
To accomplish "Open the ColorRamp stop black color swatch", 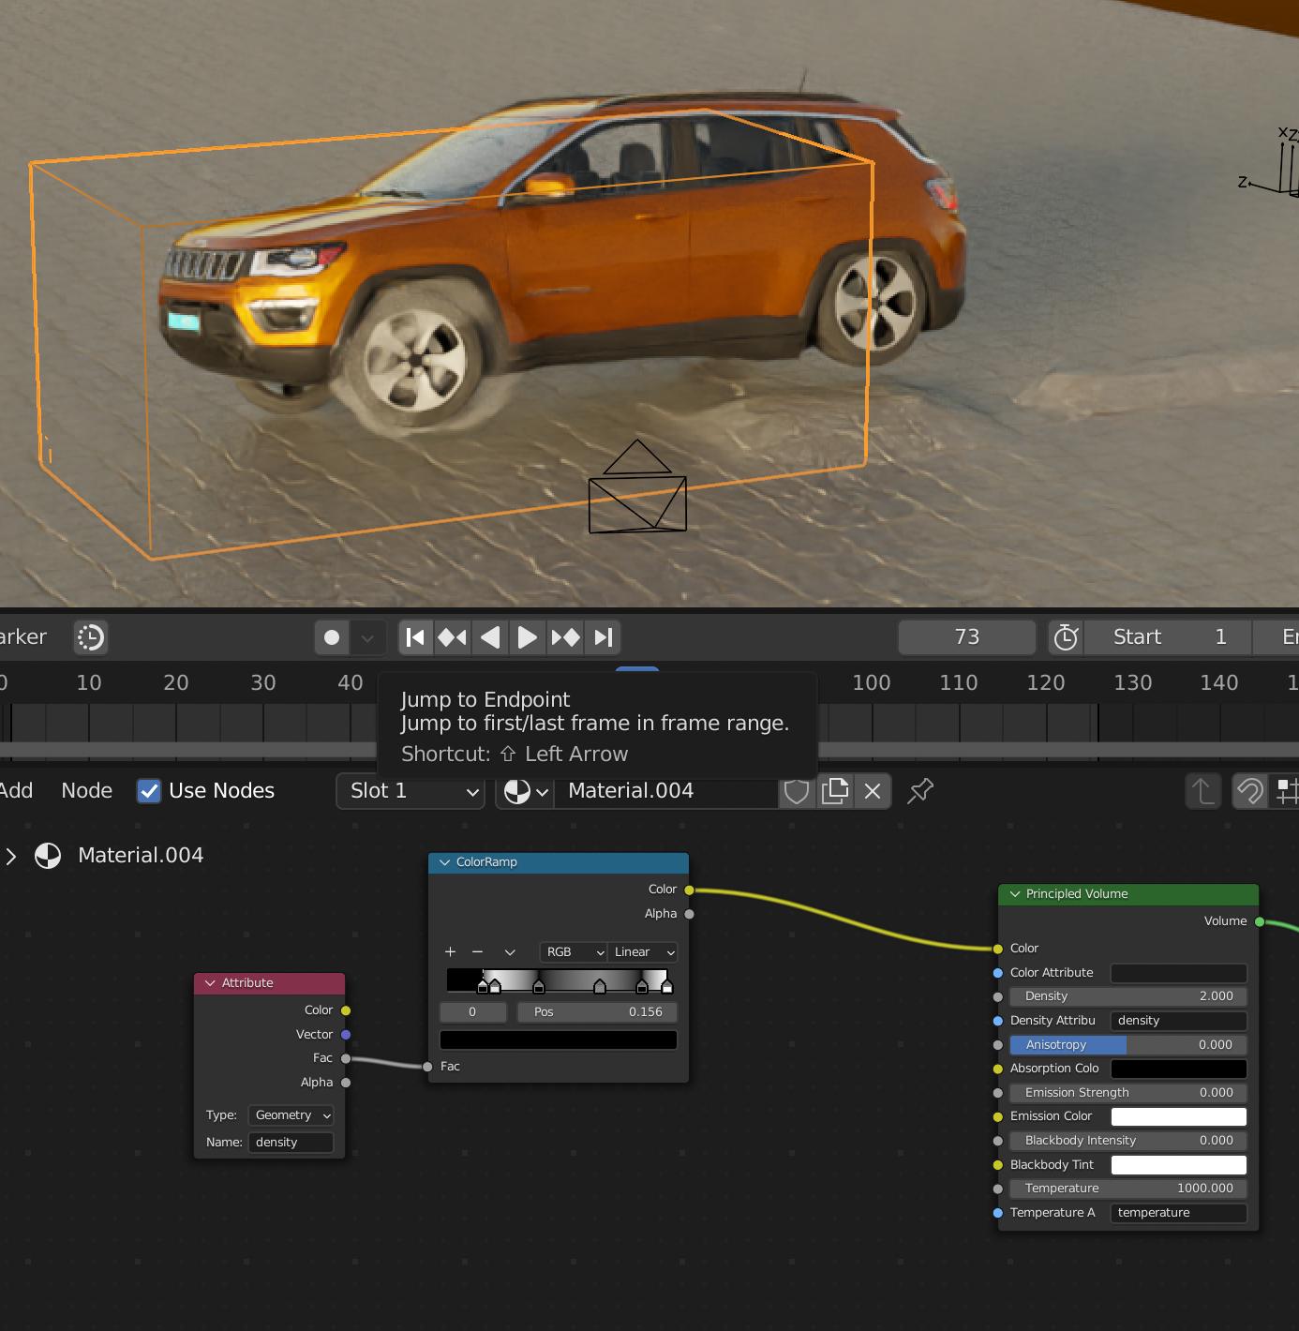I will pos(559,1039).
